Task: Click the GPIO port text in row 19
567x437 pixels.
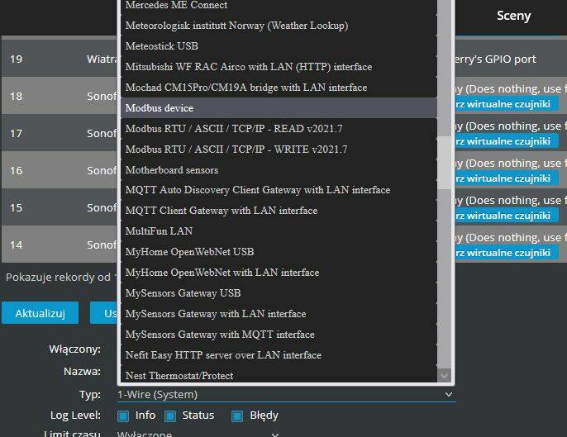Action: pyautogui.click(x=495, y=59)
